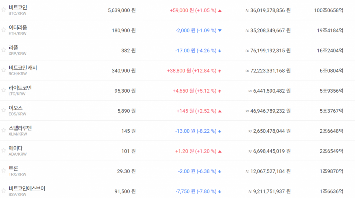Star the 비트코인에스브이 BSV/KRW row
Screen dimensions: 355x198
(3, 191)
